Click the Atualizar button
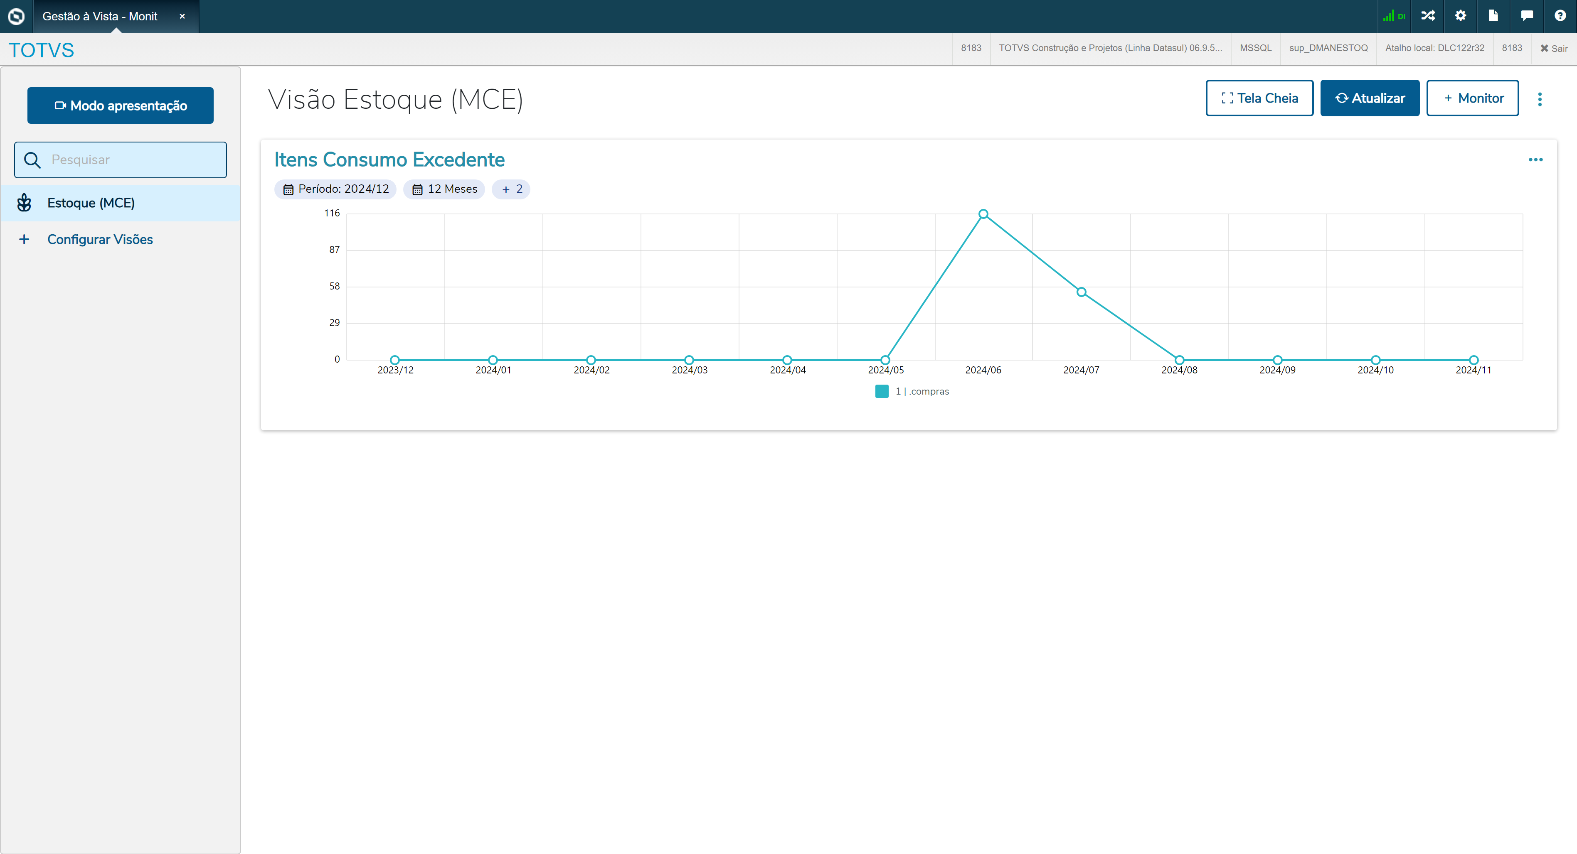The image size is (1577, 854). pos(1370,98)
